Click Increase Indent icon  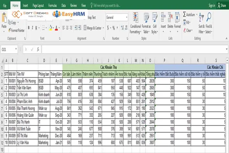pos(80,28)
